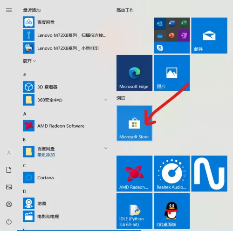Click the # letter index header
233x231 pixels.
click(x=25, y=75)
